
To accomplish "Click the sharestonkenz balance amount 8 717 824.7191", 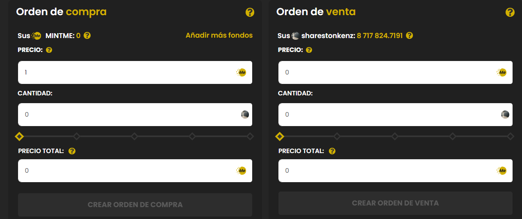I will click(x=380, y=36).
